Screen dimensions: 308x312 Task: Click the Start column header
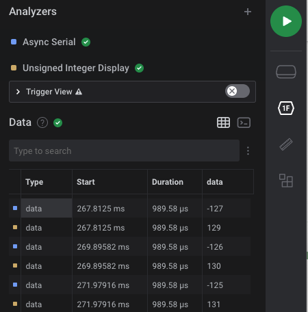point(110,182)
